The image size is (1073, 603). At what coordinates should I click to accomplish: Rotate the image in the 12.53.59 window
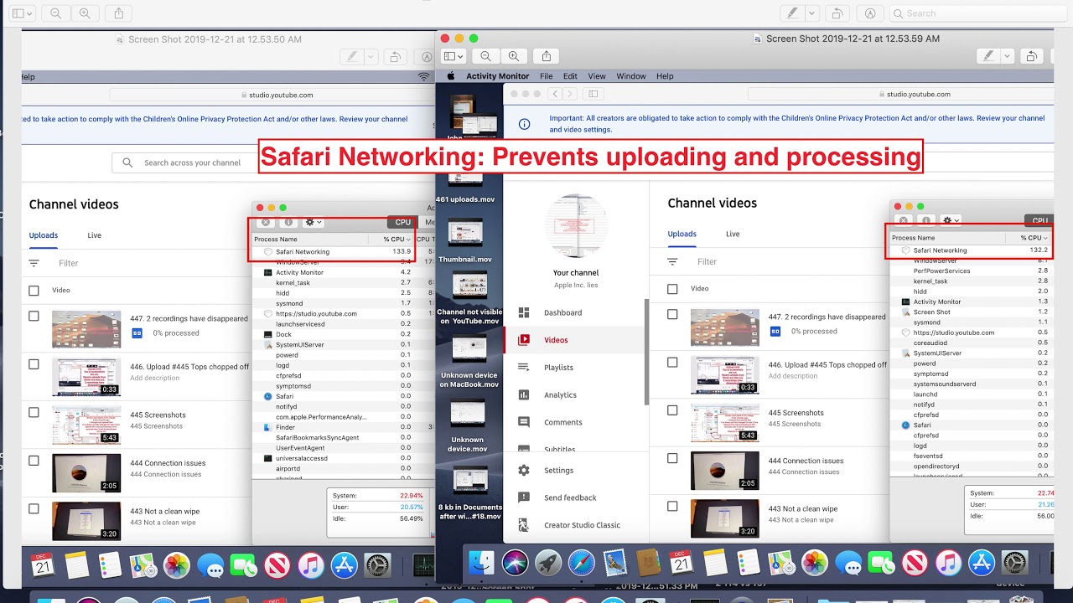(x=1031, y=56)
